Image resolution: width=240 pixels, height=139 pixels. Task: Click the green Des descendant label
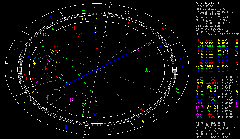coord(147,69)
